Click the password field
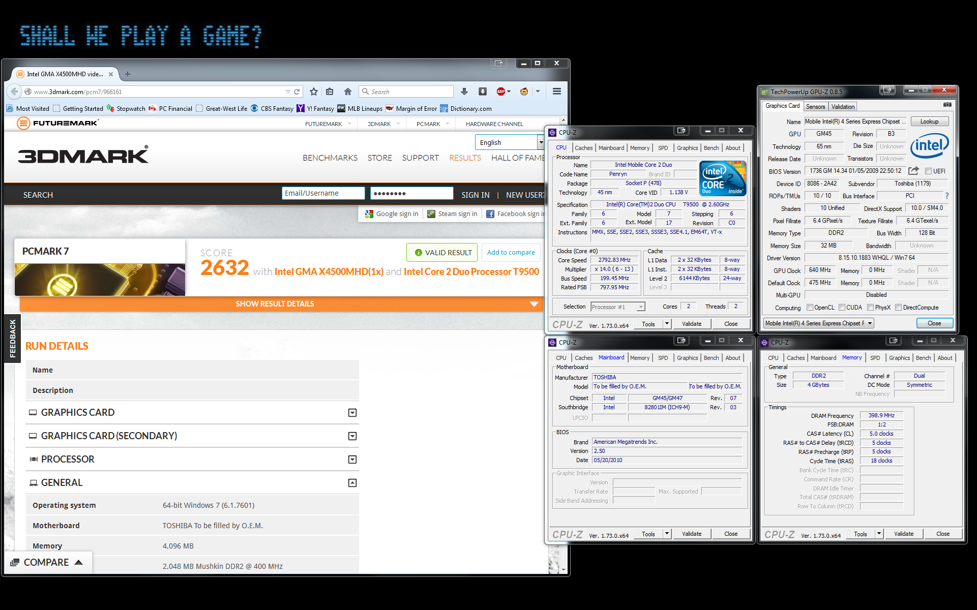The height and width of the screenshot is (610, 977). [x=411, y=193]
